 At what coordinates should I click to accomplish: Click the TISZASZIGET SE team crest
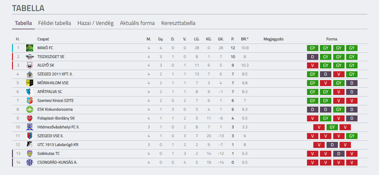pos(29,57)
